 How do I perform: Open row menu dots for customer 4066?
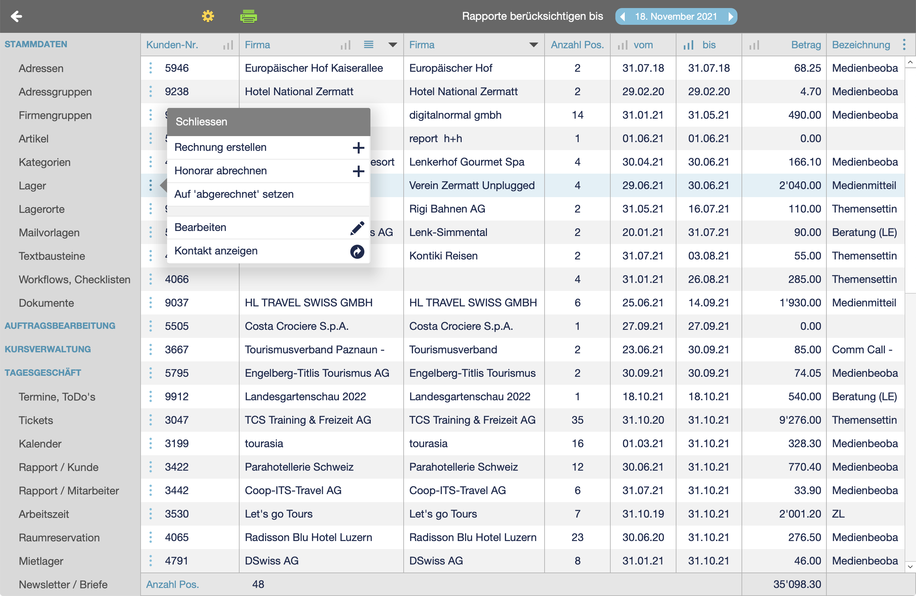click(150, 279)
